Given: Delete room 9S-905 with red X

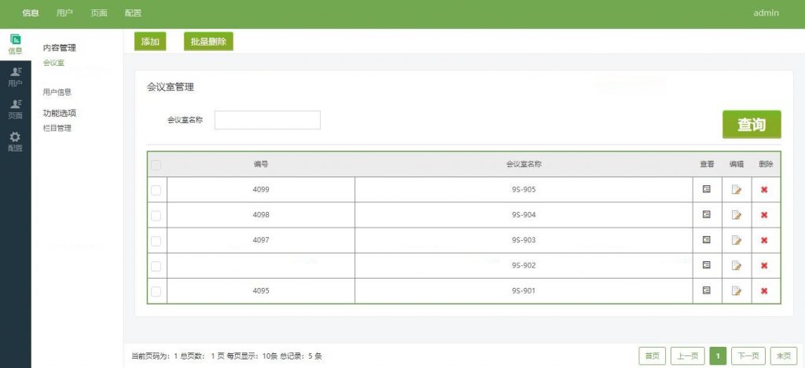Looking at the screenshot, I should 764,190.
